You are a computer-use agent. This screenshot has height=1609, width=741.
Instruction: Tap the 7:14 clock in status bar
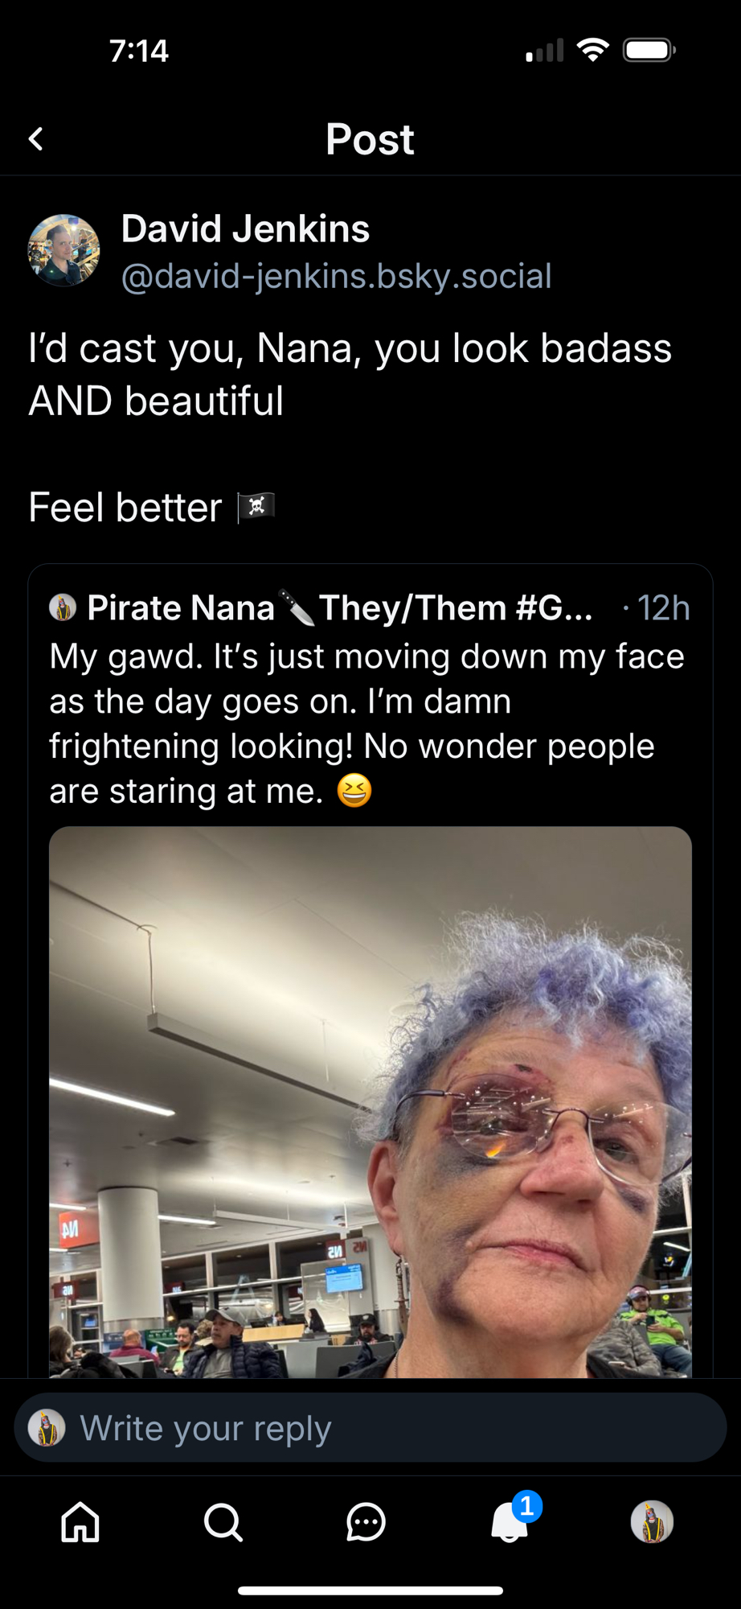click(x=139, y=51)
